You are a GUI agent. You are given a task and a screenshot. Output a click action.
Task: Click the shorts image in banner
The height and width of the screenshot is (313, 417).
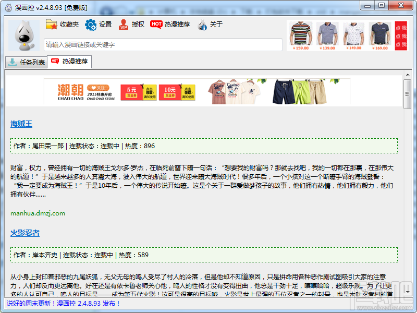(299, 91)
